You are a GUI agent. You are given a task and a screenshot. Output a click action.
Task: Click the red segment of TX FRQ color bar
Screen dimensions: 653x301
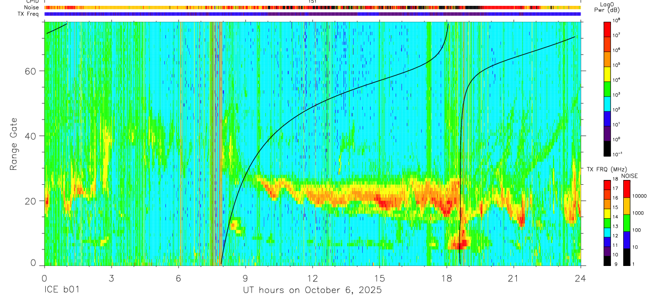[x=607, y=185]
